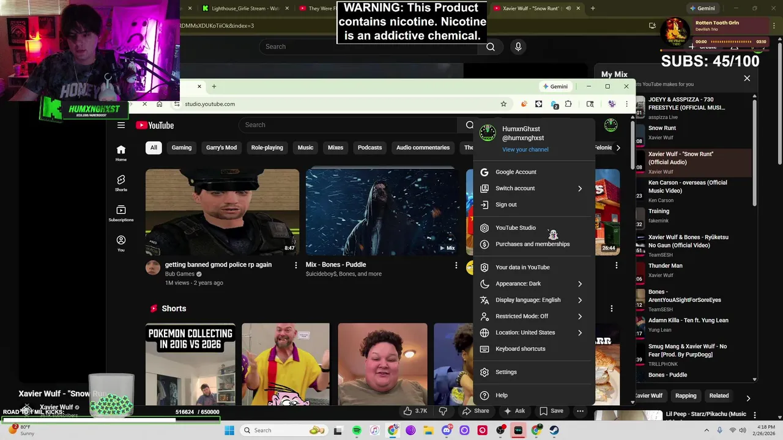Expand Restricted Mode: Off options

533,317
